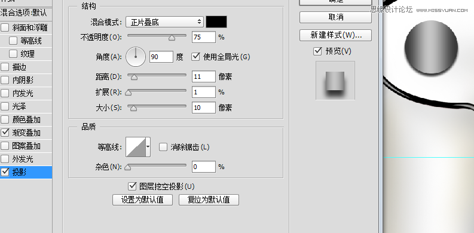Click the style preview thumbnail
The height and width of the screenshot is (233, 474).
335,80
